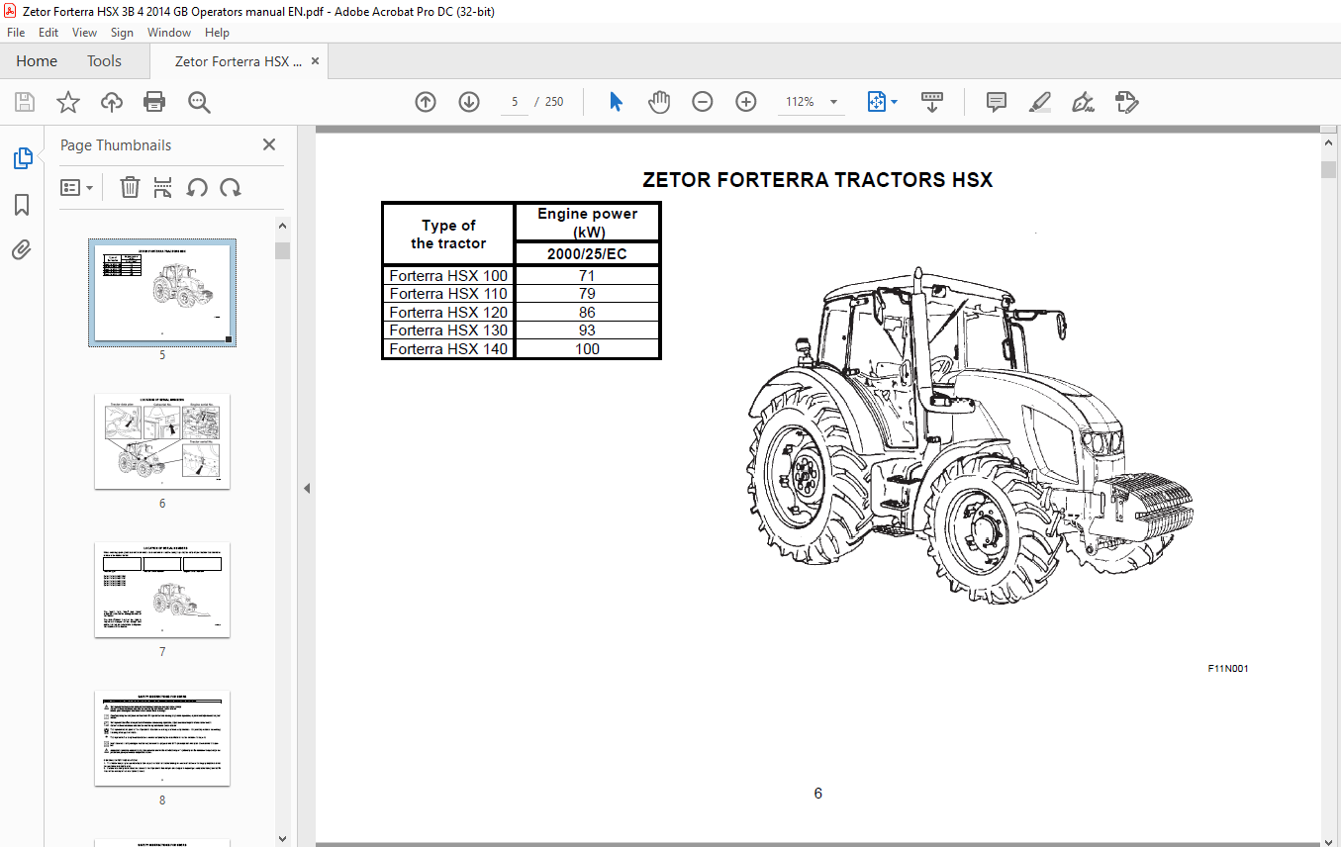This screenshot has height=847, width=1341.
Task: Click the 112% zoom value field
Action: coord(801,102)
